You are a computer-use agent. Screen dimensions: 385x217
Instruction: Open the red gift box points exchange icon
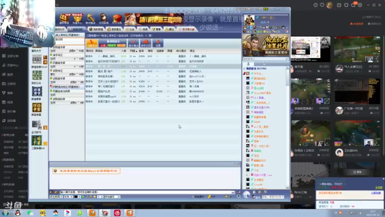click(117, 18)
